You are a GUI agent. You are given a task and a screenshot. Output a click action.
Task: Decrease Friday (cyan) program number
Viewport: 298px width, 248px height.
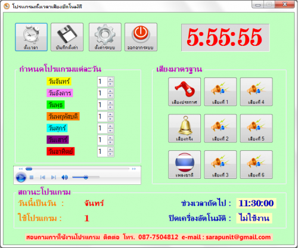point(110,131)
